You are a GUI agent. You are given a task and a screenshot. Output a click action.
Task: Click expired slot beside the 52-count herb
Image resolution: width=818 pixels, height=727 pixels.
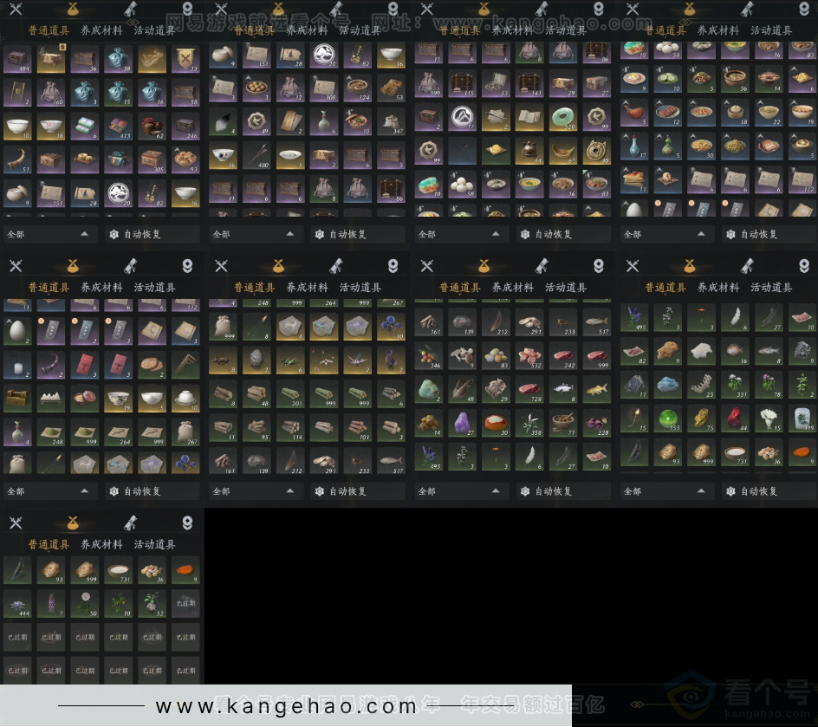point(185,604)
